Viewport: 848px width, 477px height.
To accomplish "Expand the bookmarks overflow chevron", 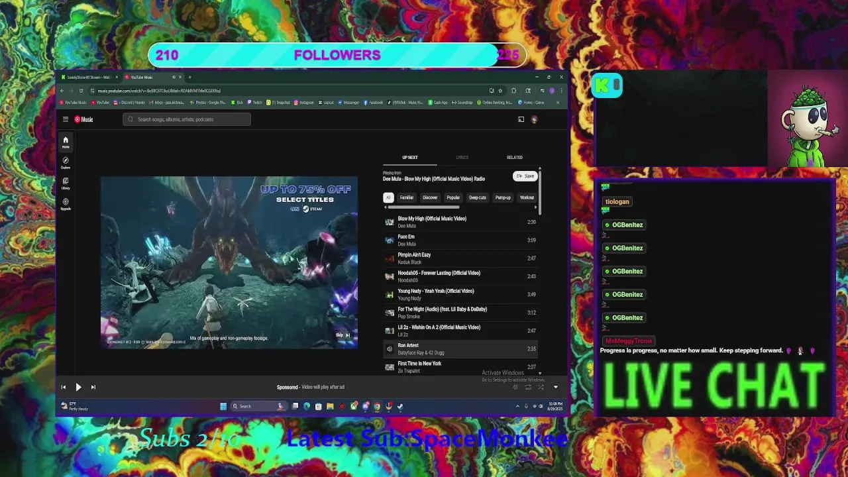I will 558,103.
